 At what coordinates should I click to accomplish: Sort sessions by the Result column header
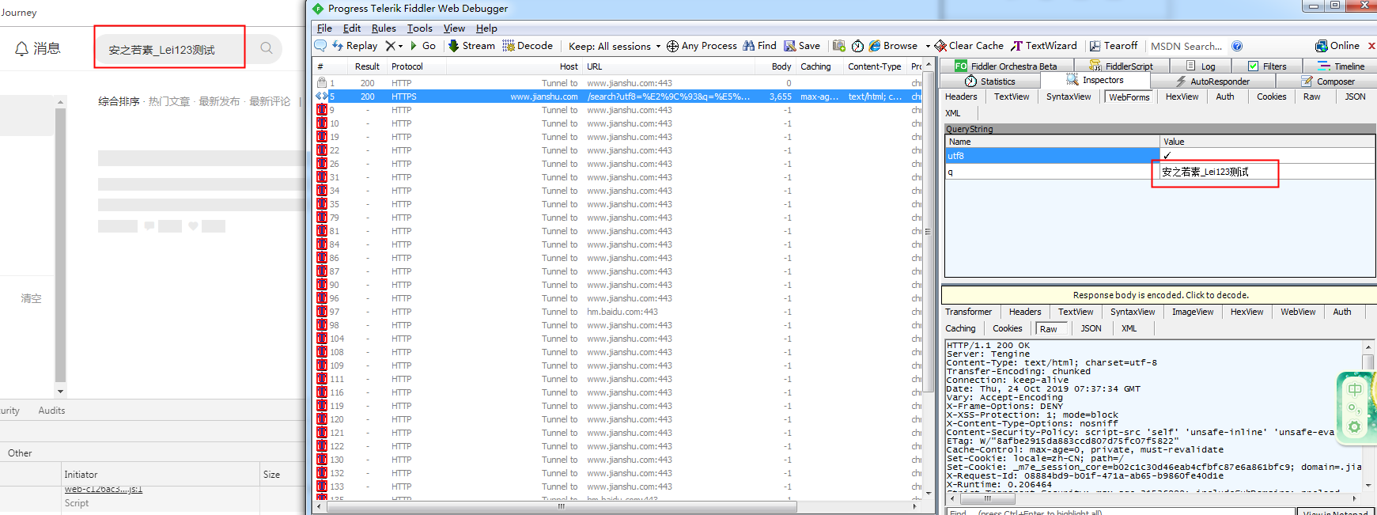click(x=367, y=66)
